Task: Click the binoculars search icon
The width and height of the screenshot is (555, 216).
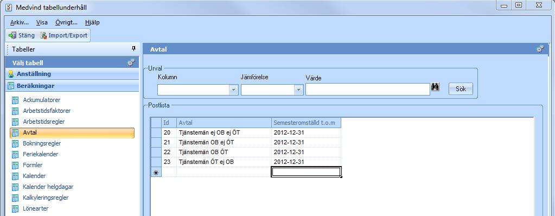Action: point(435,87)
